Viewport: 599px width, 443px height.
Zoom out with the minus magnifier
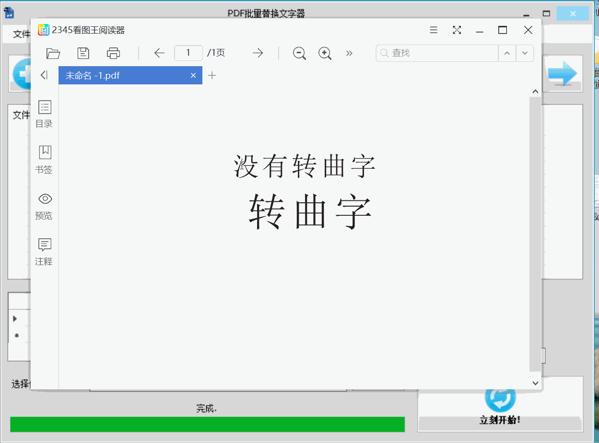(x=300, y=53)
